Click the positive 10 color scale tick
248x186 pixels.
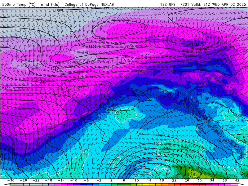(x=136, y=180)
